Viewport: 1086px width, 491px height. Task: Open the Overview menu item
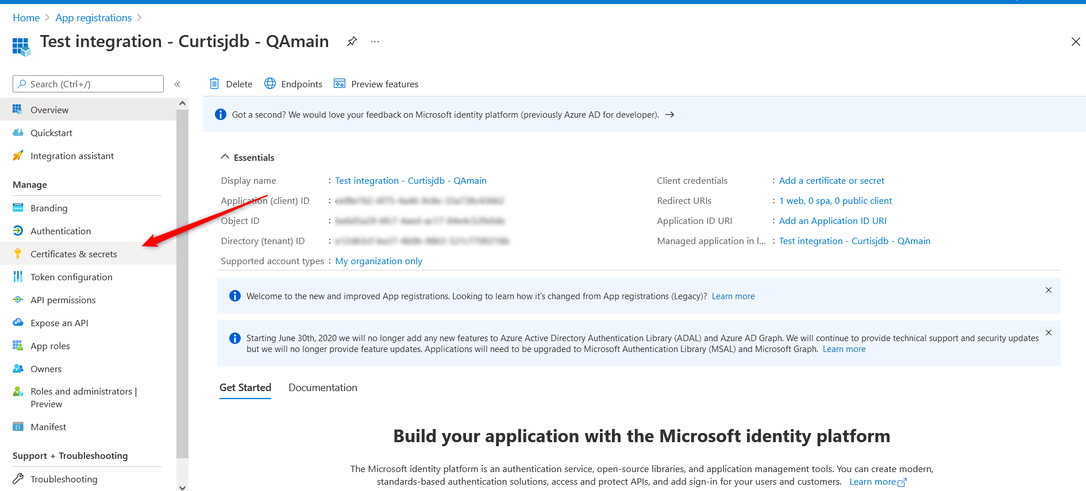[88, 109]
